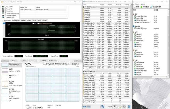Select the cooling fans (冷却风扇) category icon

pos(134,26)
